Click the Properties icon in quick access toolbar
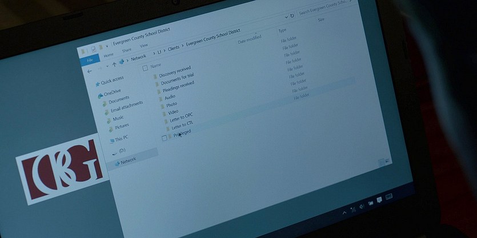This screenshot has width=477, height=238. pos(94,49)
